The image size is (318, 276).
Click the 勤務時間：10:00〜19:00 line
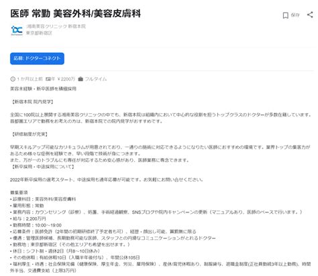click(36, 225)
